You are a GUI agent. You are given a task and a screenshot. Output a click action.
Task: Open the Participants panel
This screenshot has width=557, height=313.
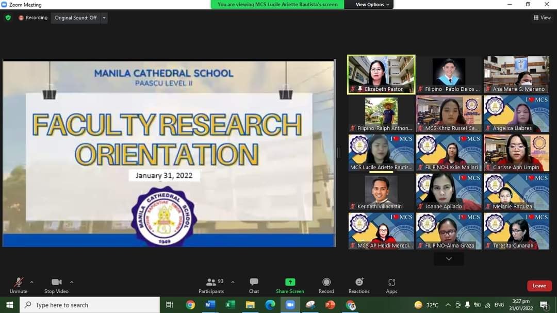coord(211,285)
